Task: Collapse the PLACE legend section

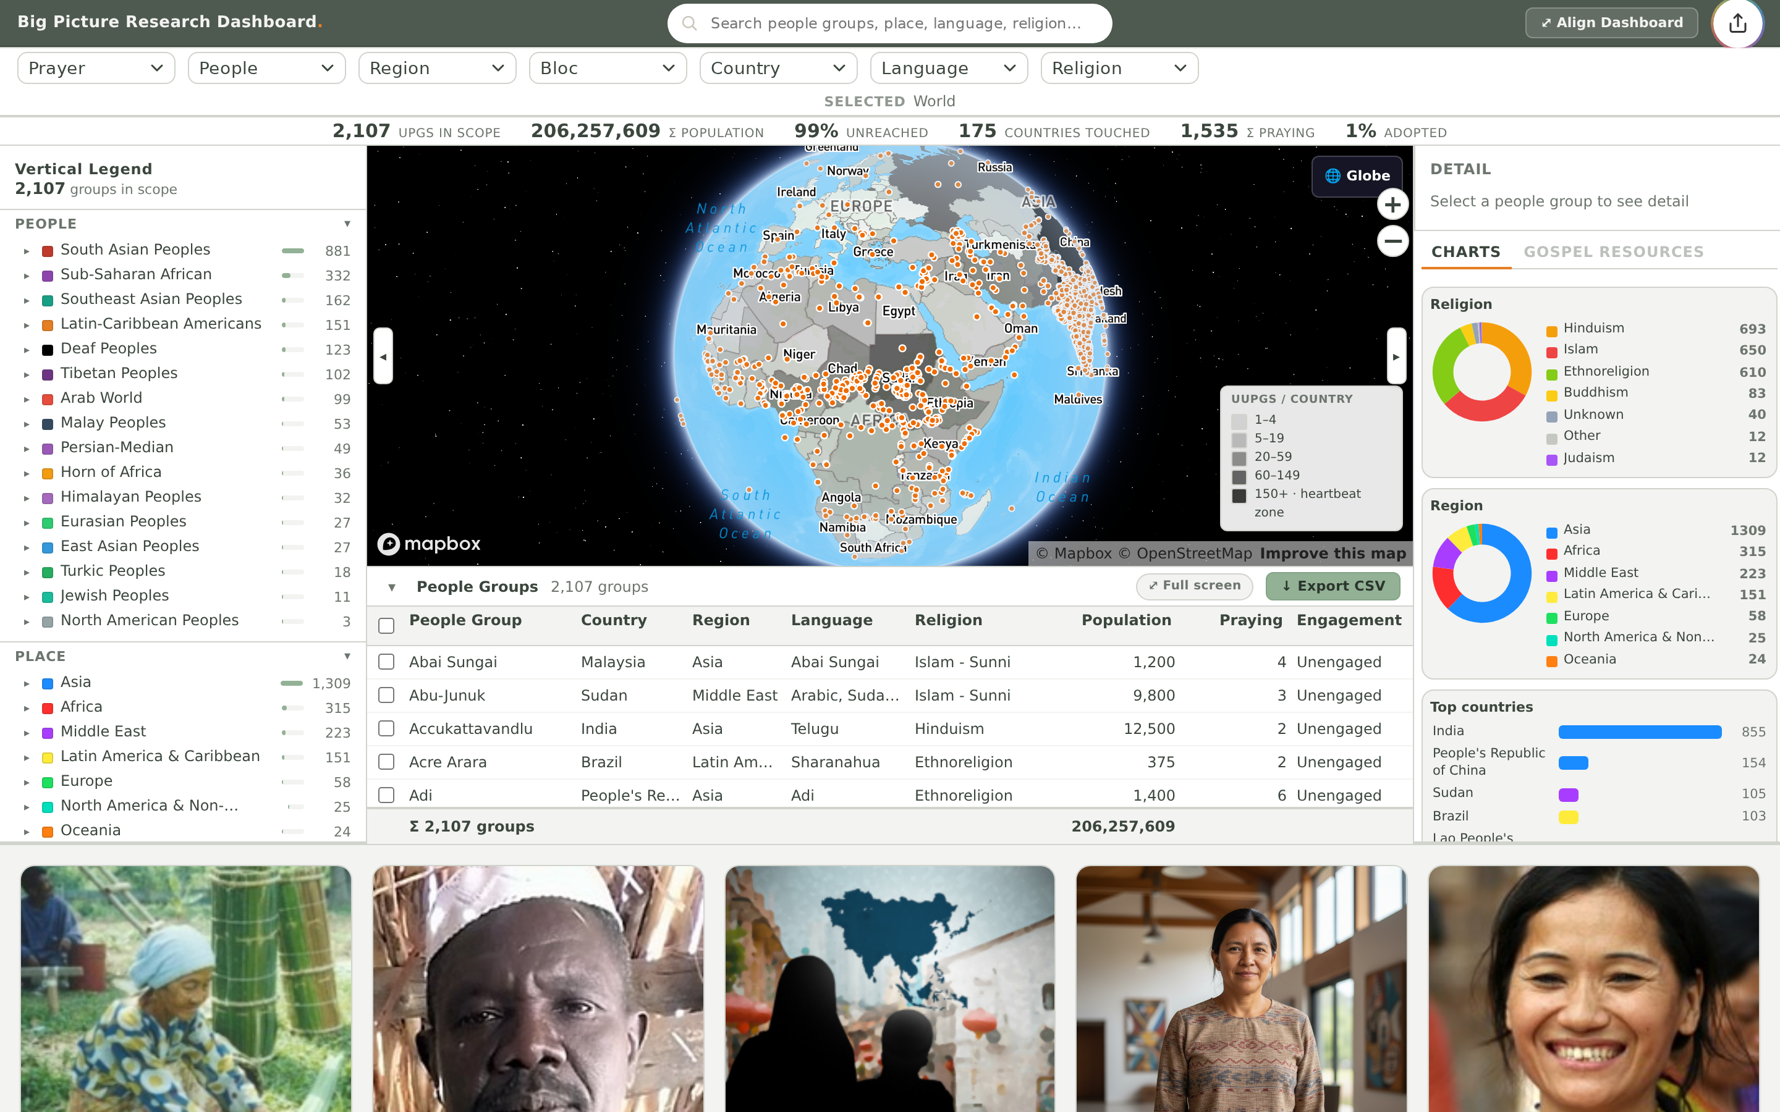Action: (347, 656)
